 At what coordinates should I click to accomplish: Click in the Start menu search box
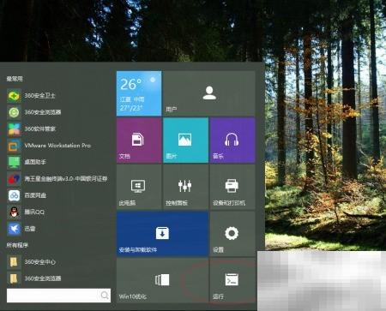coord(58,296)
